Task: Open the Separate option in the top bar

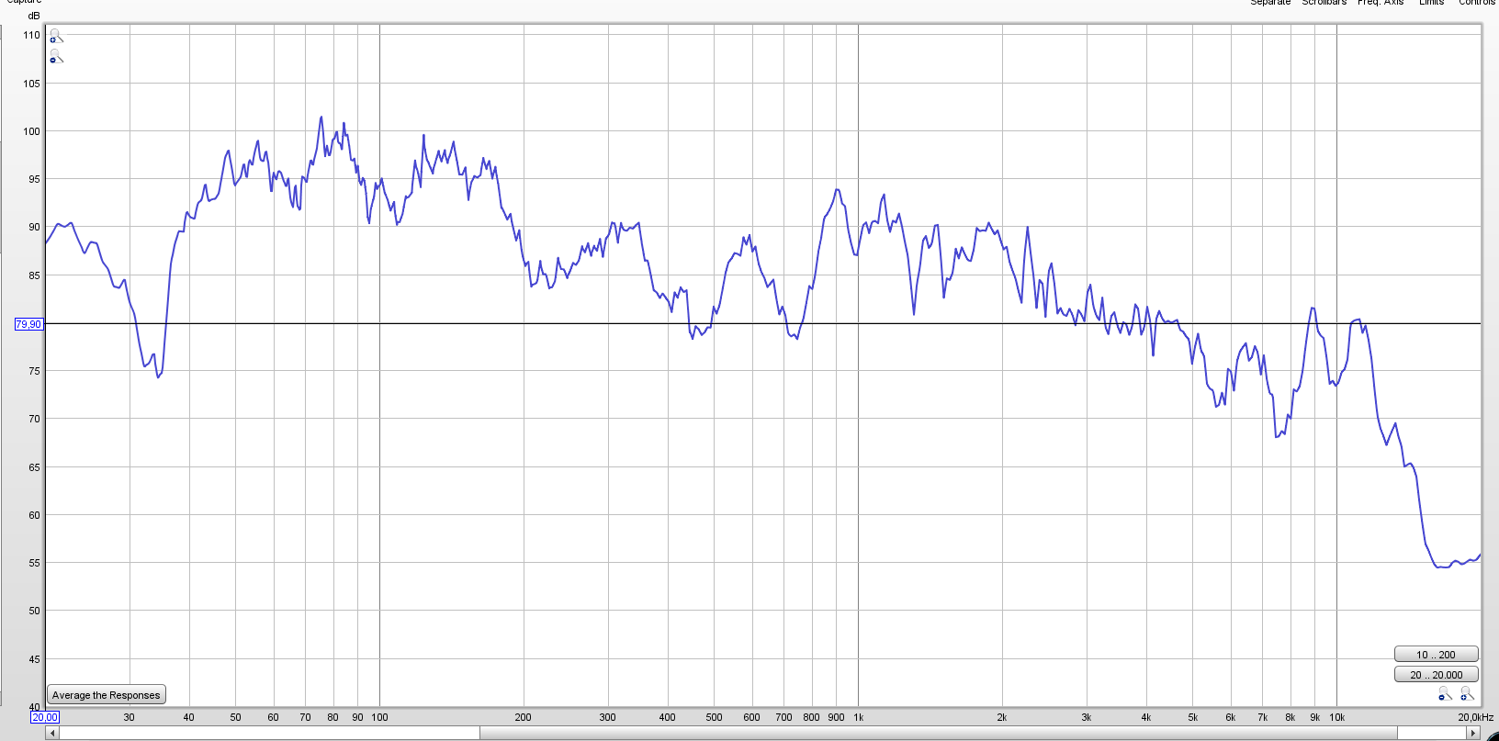Action: click(1270, 3)
